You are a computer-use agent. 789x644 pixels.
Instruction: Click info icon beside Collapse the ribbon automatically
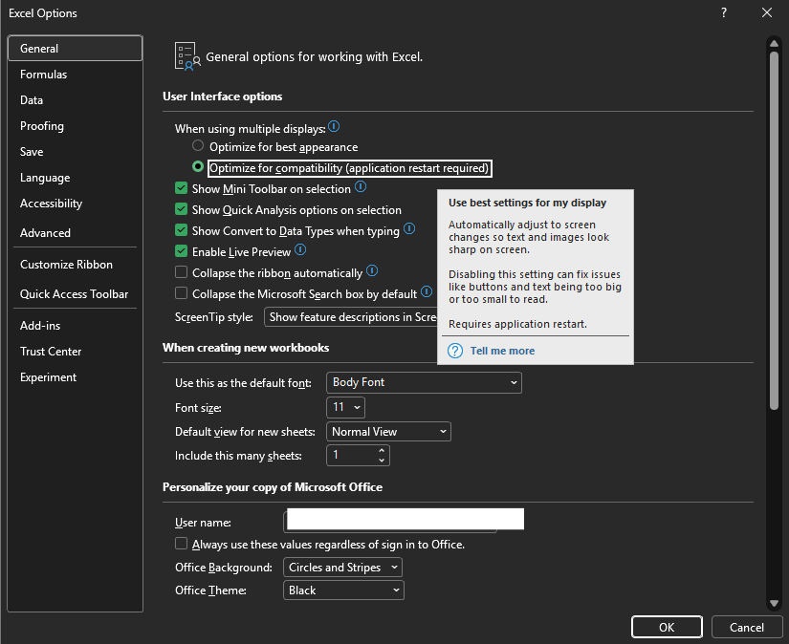[372, 271]
